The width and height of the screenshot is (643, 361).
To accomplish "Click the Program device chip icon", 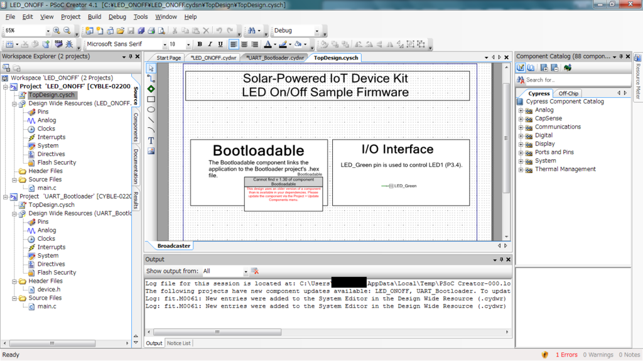I will pyautogui.click(x=58, y=44).
